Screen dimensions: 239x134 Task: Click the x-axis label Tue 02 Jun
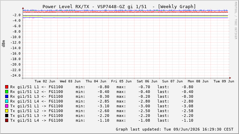45,81
